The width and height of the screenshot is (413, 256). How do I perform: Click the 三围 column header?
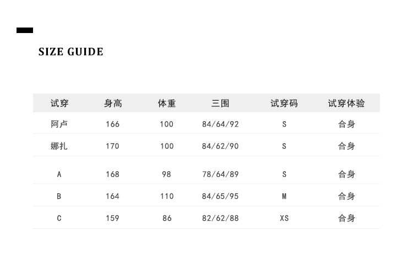220,103
